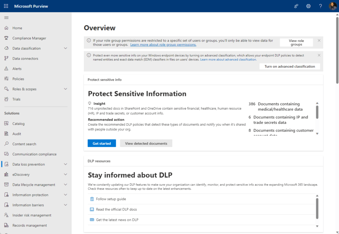
Task: Click the Follow setup guide clipboard icon
Action: (92, 199)
